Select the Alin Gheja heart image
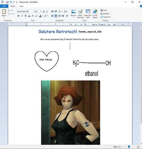142x149 pixels. point(47,61)
